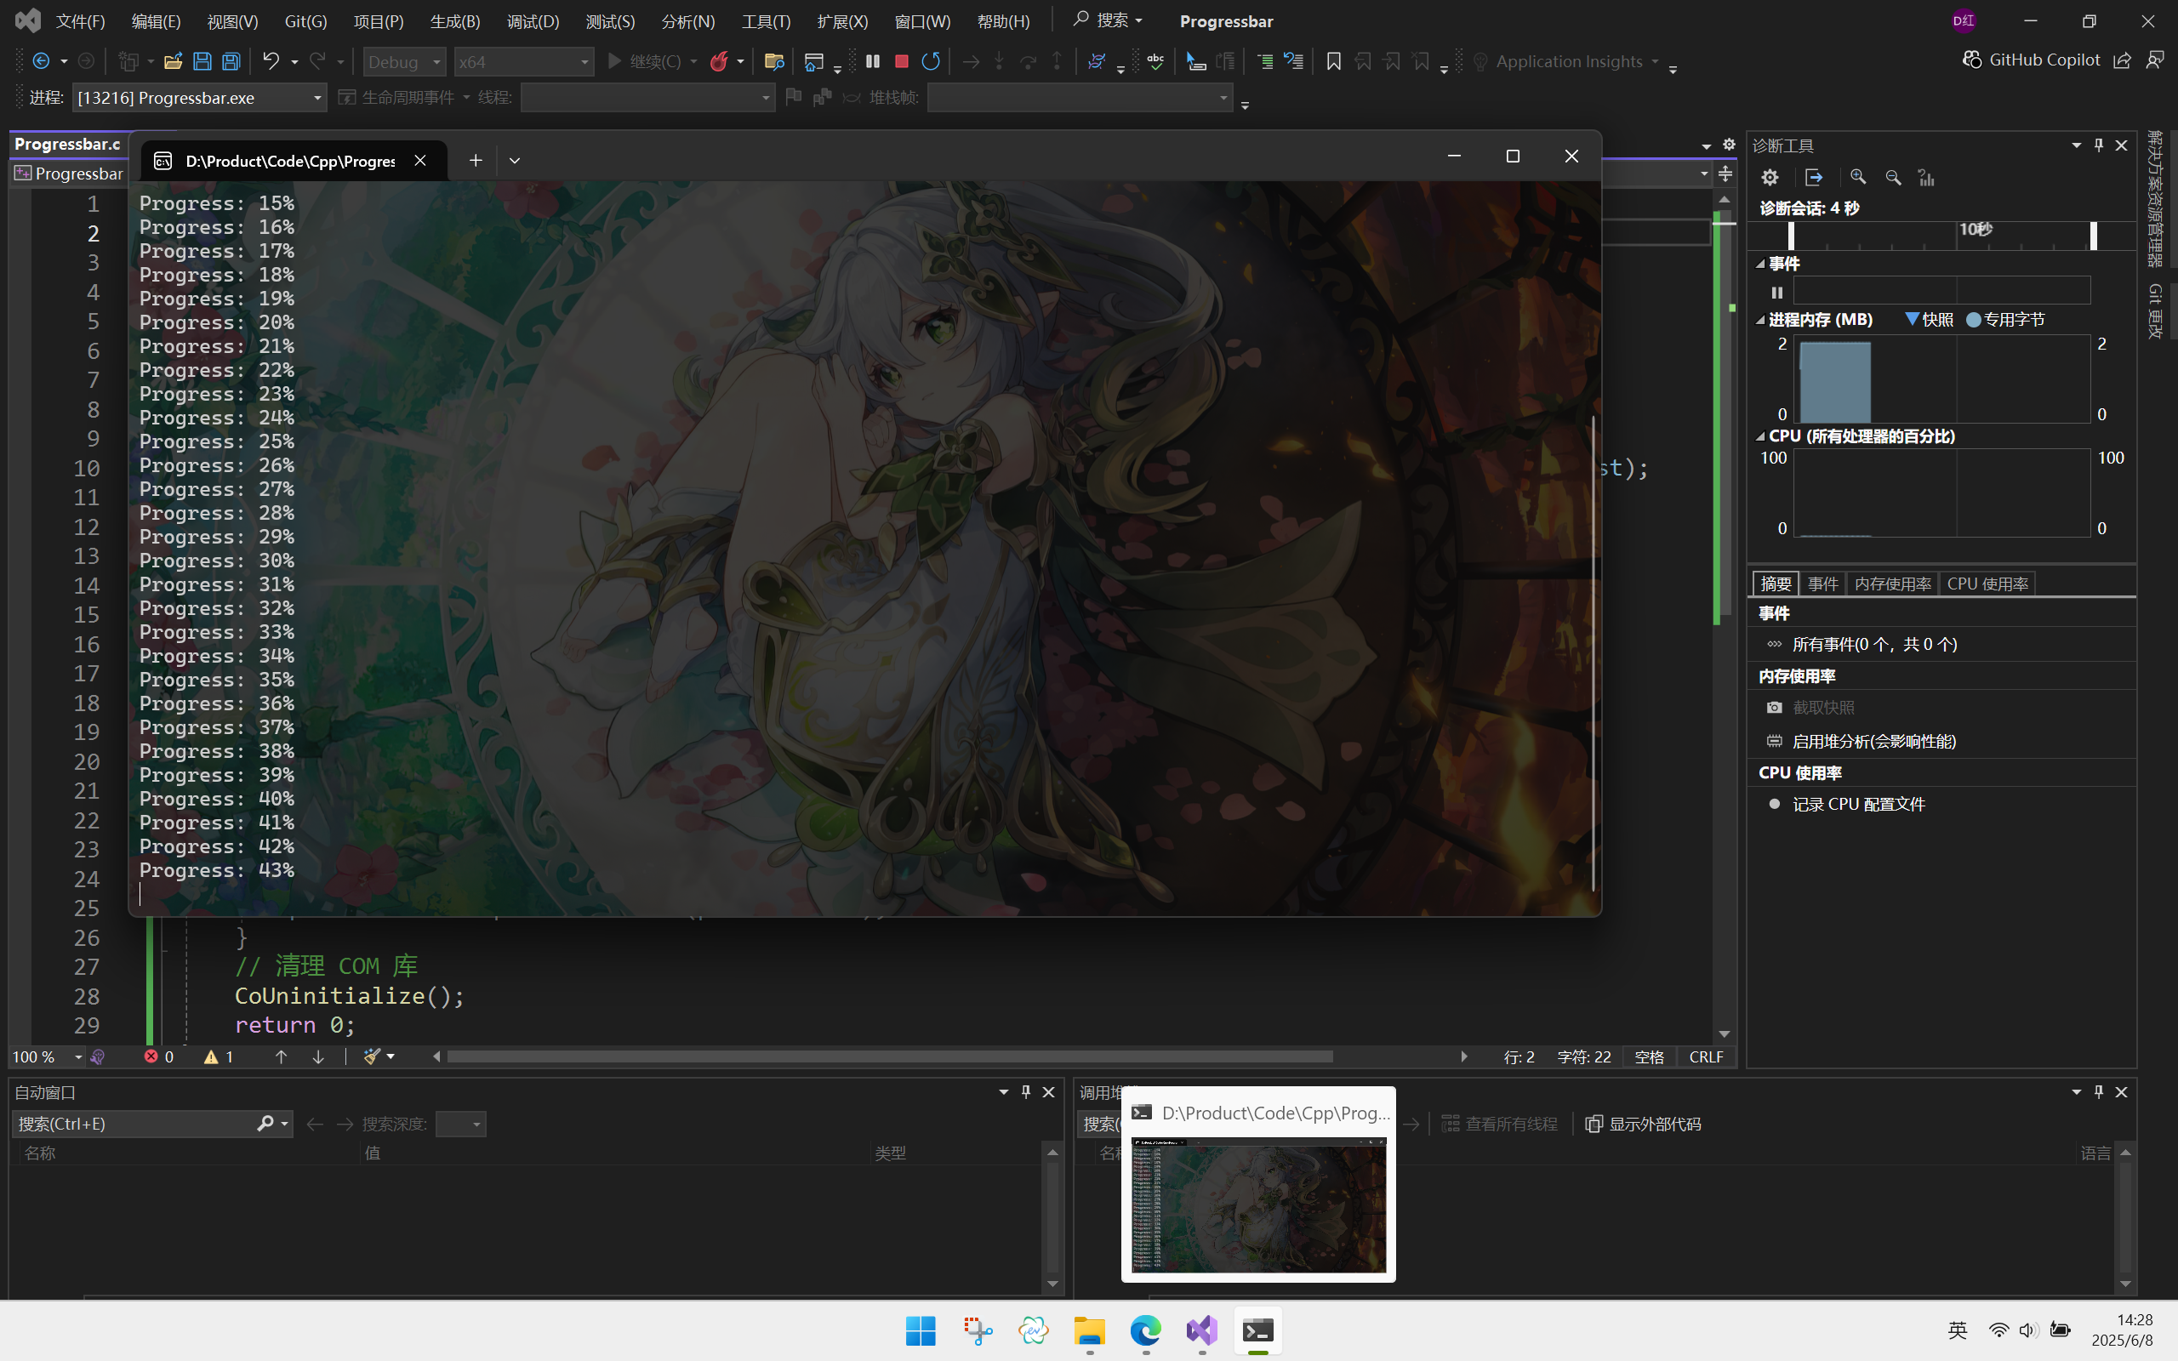Toggle 专用字节 private bytes legend

tap(2005, 320)
